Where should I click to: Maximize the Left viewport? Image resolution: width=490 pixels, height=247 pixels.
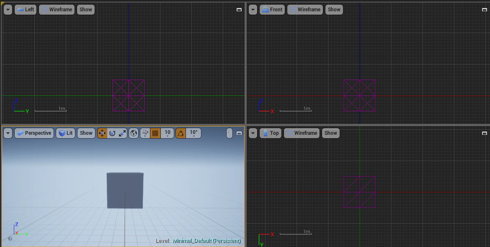click(239, 10)
